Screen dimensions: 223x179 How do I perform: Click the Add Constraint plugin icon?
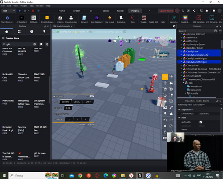tap(198, 19)
